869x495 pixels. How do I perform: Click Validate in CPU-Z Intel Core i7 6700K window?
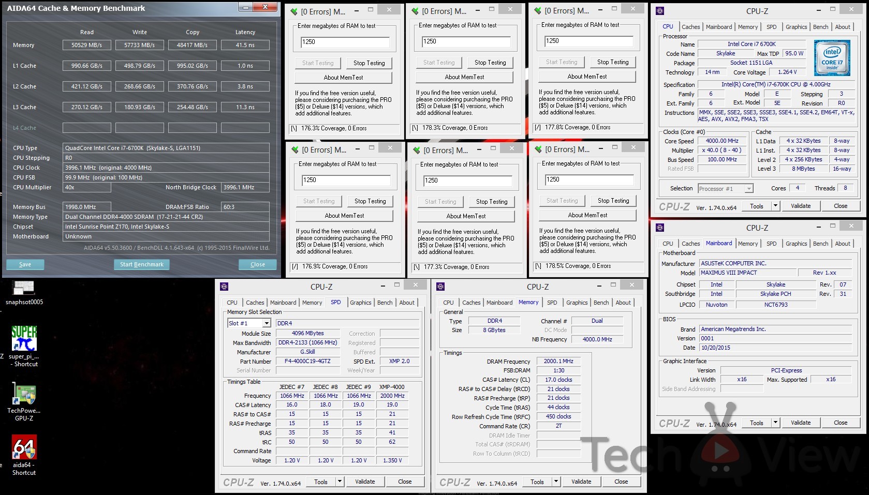pos(801,206)
